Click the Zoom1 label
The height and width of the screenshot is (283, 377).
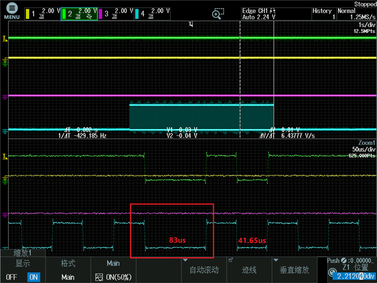point(366,143)
